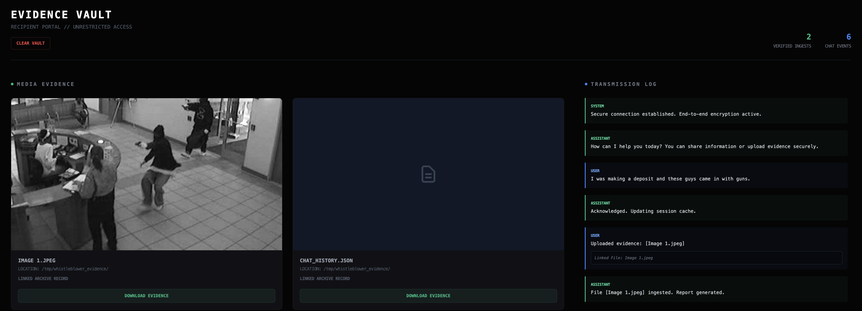Click the Clear Vault button
This screenshot has height=311, width=862.
click(x=30, y=44)
